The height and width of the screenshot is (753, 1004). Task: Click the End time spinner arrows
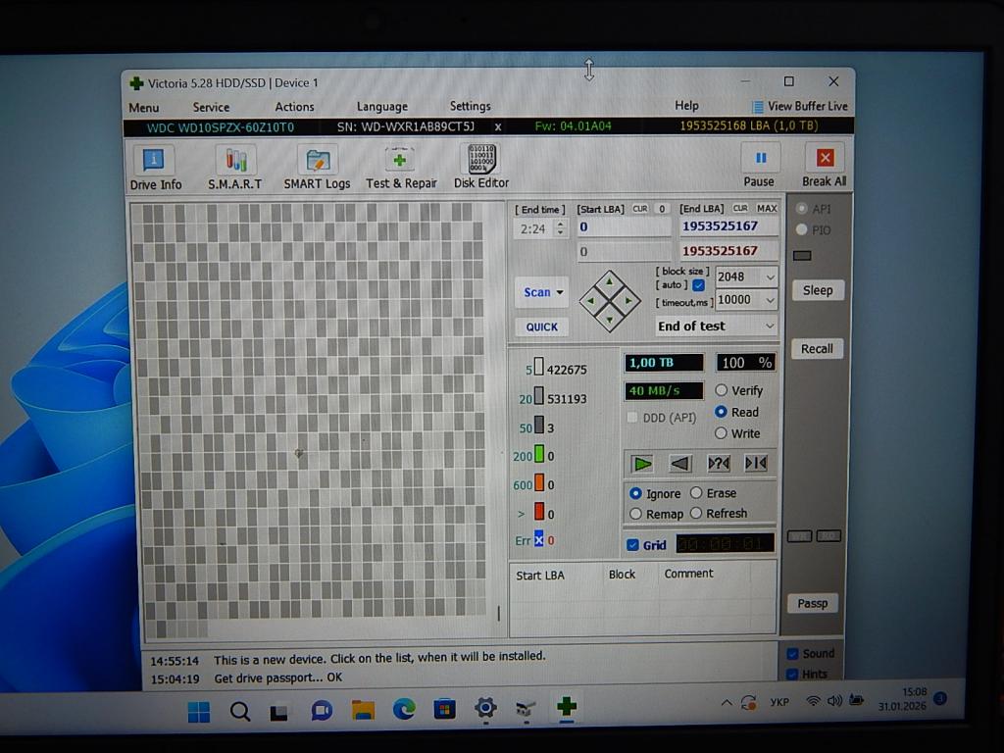[x=560, y=227]
